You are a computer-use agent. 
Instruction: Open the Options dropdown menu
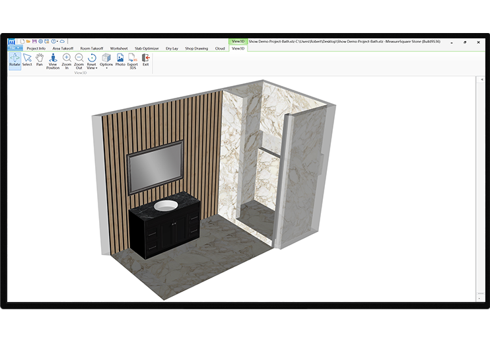tap(106, 66)
